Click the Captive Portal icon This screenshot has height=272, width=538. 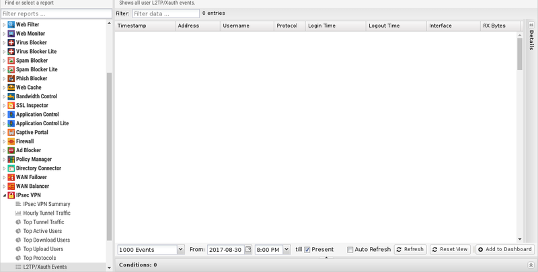point(11,132)
